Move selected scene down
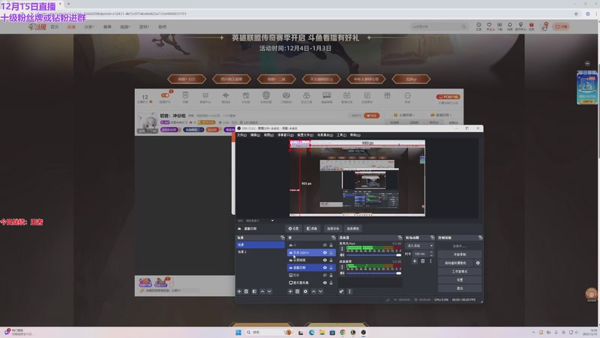This screenshot has width=600, height=338. [269, 291]
